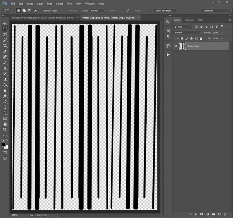Open the marquee Style dropdown
This screenshot has height=218, width=233.
click(x=98, y=11)
